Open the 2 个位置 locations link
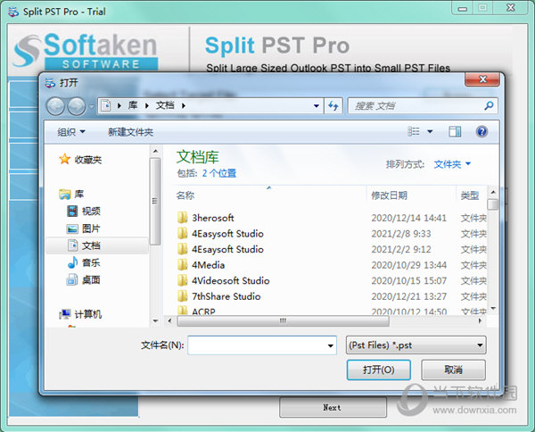Viewport: 535px width, 432px height. pyautogui.click(x=219, y=173)
